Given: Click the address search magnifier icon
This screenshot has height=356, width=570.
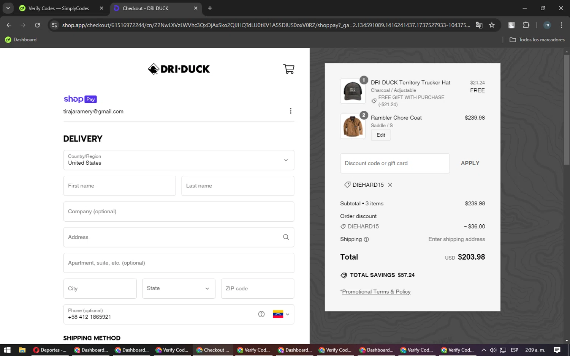Looking at the screenshot, I should 286,237.
